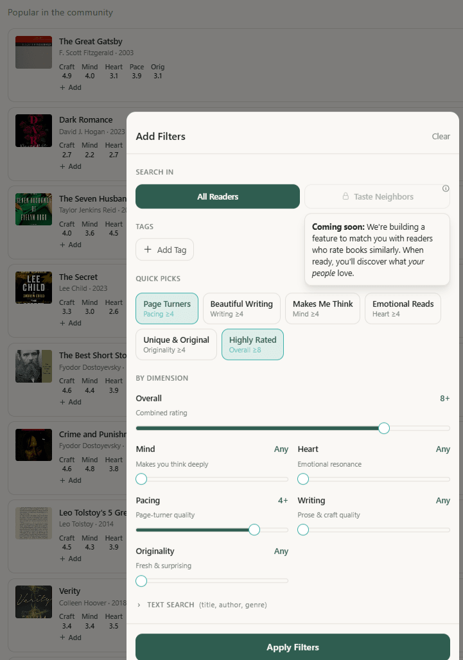Add The Great Gatsby to list
The height and width of the screenshot is (660, 463).
[70, 87]
